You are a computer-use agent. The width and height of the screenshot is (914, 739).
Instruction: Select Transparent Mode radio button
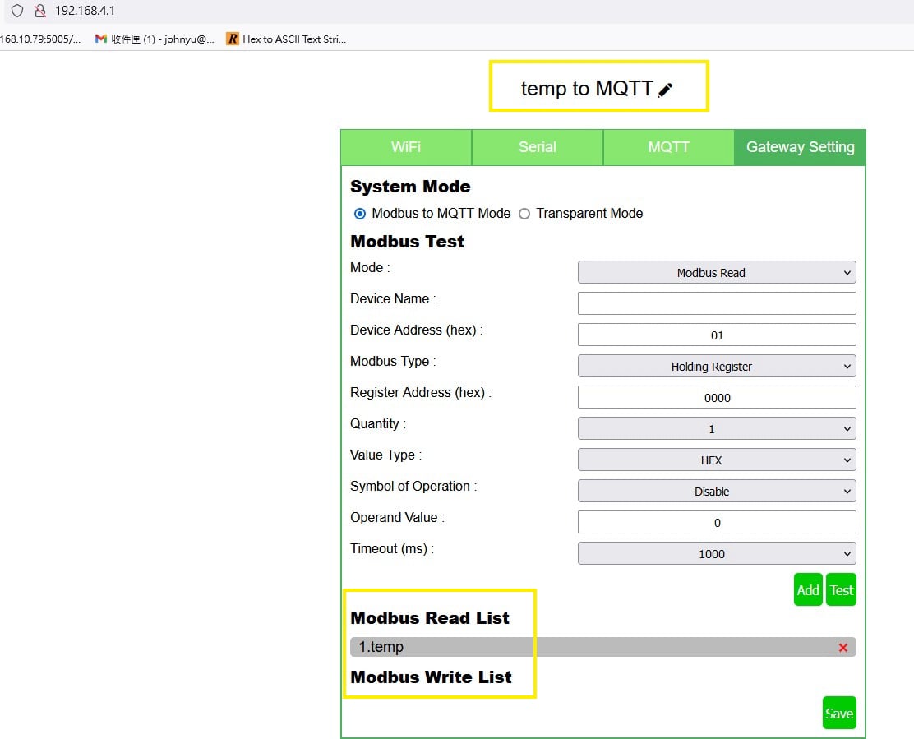(x=524, y=214)
